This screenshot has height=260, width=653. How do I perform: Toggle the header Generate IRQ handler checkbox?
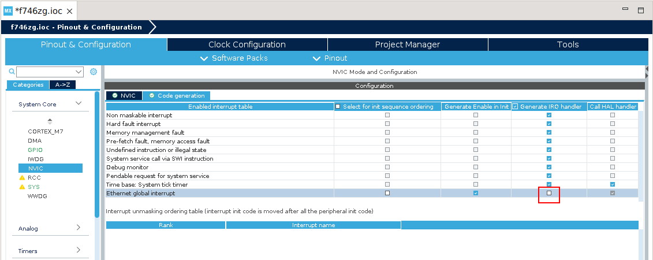(x=515, y=106)
